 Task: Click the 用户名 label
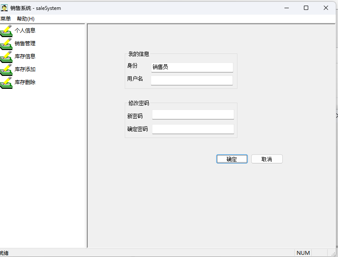pos(135,79)
